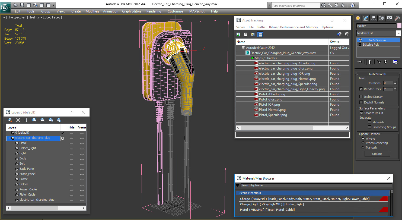The width and height of the screenshot is (402, 220).
Task: Click the pink object color swatch
Action: tap(399, 26)
